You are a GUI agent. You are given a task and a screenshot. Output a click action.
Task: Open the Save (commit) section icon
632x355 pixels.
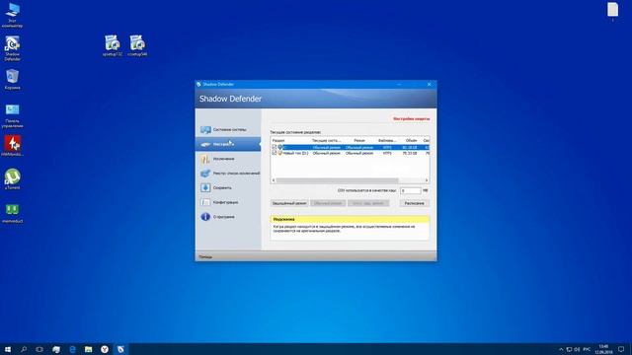205,187
